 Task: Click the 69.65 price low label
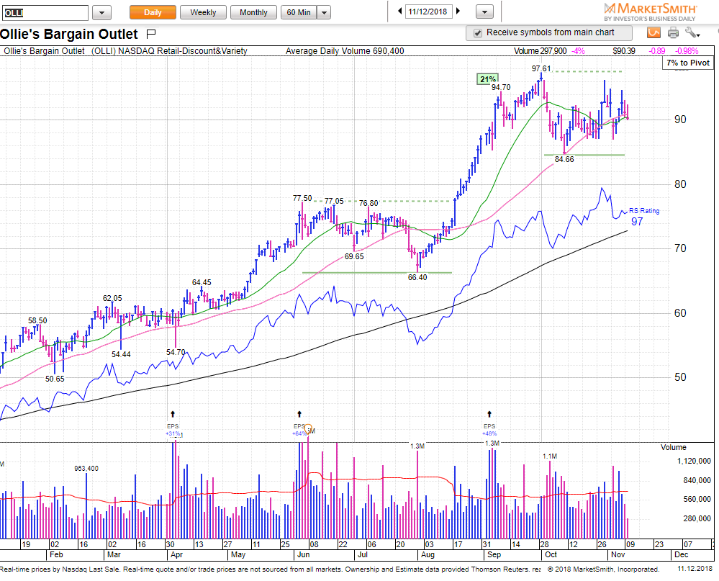[x=354, y=257]
